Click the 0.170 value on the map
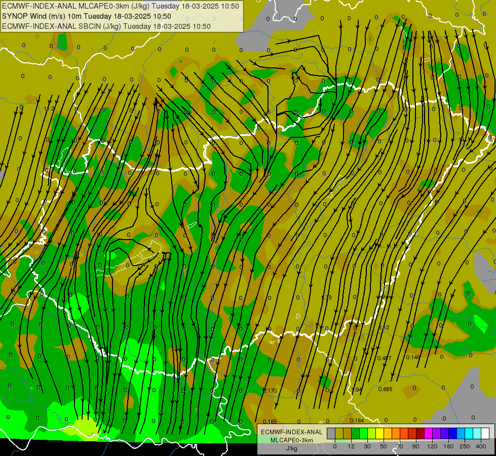 tap(270, 391)
